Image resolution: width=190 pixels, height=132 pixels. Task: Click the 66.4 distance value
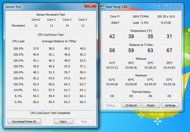pos(83,102)
